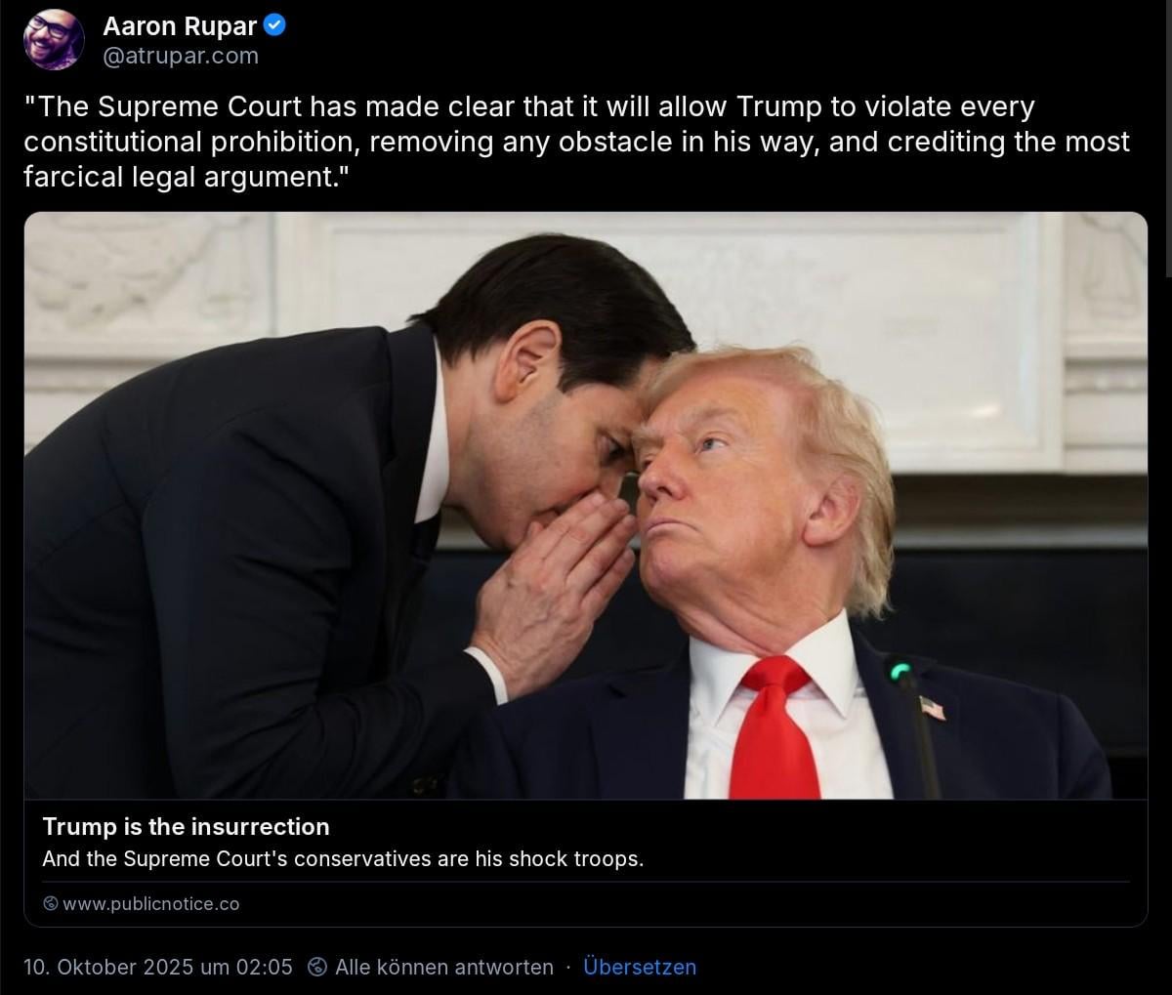This screenshot has height=995, width=1172.
Task: Open the article preview photo
Action: [586, 506]
